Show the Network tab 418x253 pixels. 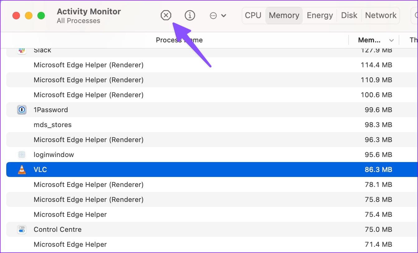click(381, 15)
